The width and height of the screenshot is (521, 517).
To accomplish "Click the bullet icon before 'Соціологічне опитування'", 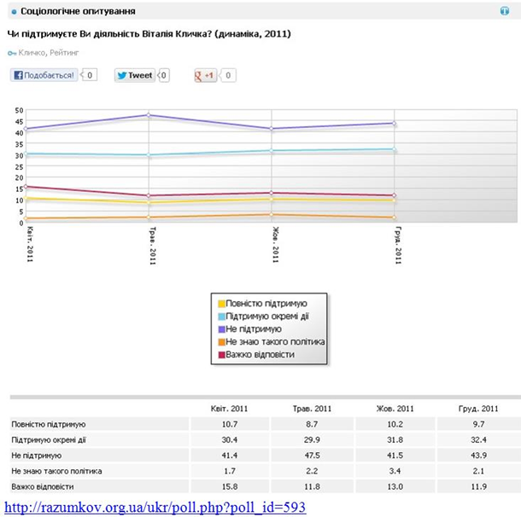I will coord(14,12).
